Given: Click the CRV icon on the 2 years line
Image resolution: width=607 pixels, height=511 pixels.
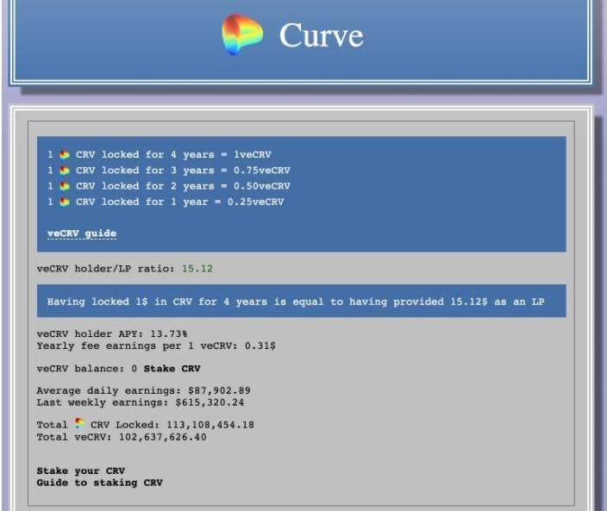Looking at the screenshot, I should [65, 186].
